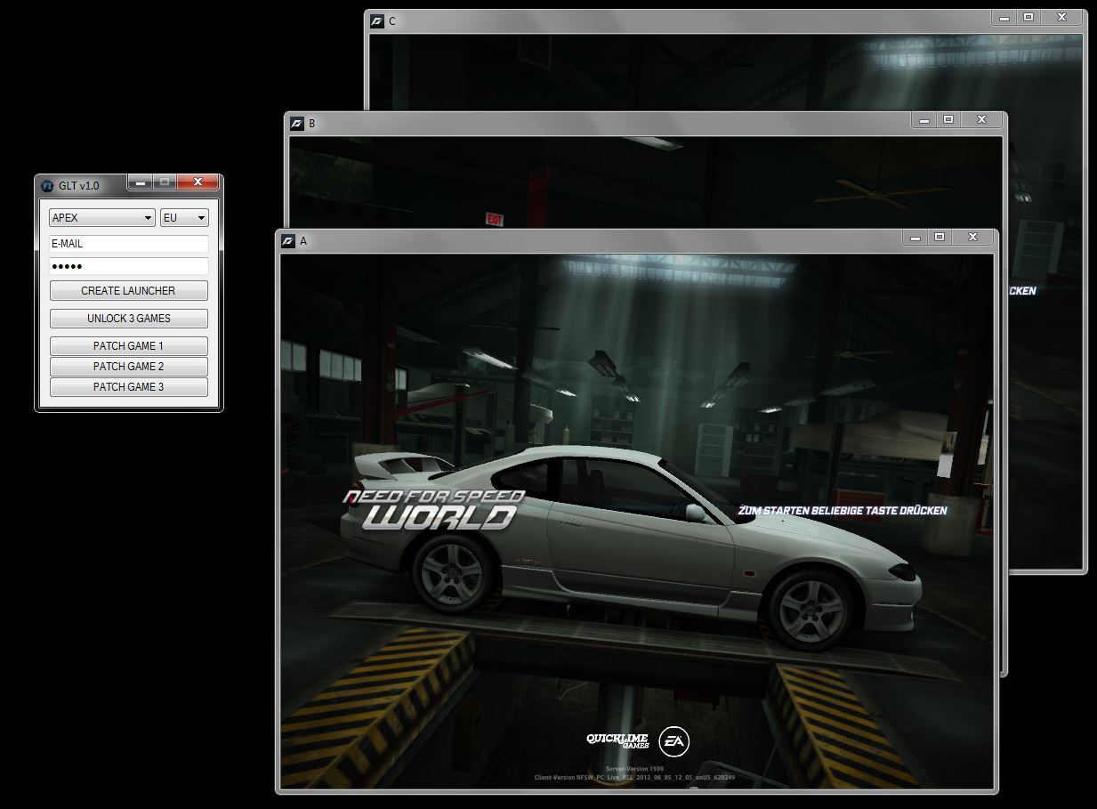
Task: Maximize game window B
Action: point(948,119)
